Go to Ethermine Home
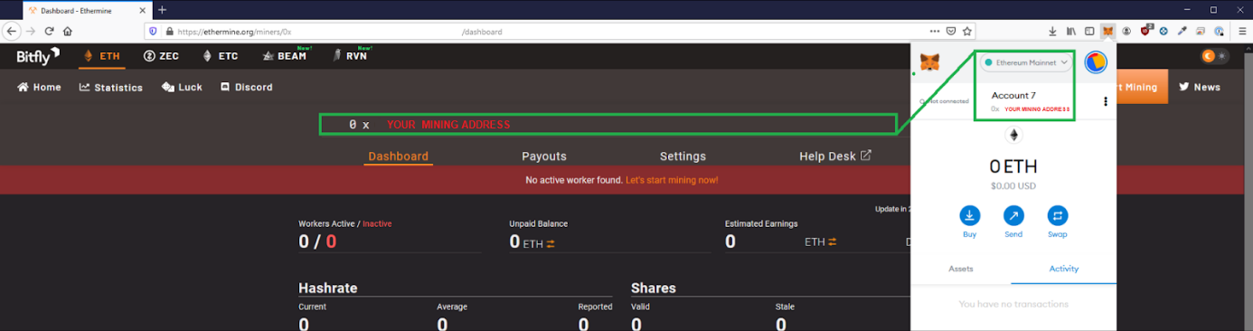 (x=39, y=88)
